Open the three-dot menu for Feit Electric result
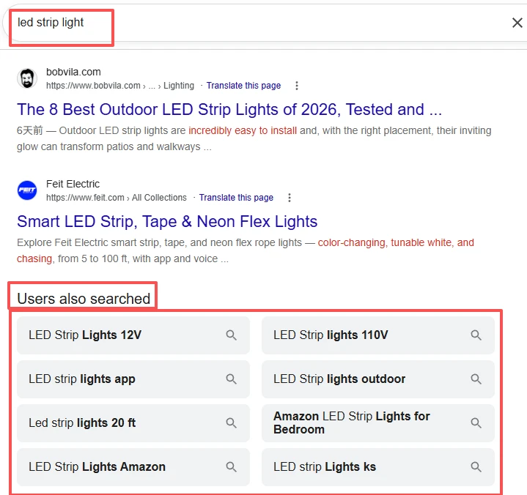527x495 pixels. point(289,198)
